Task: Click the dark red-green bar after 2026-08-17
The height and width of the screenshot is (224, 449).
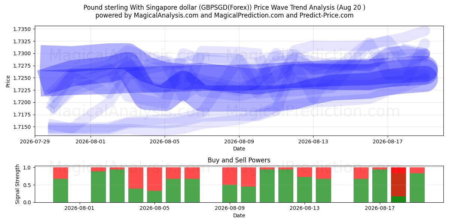Action: coord(398,185)
